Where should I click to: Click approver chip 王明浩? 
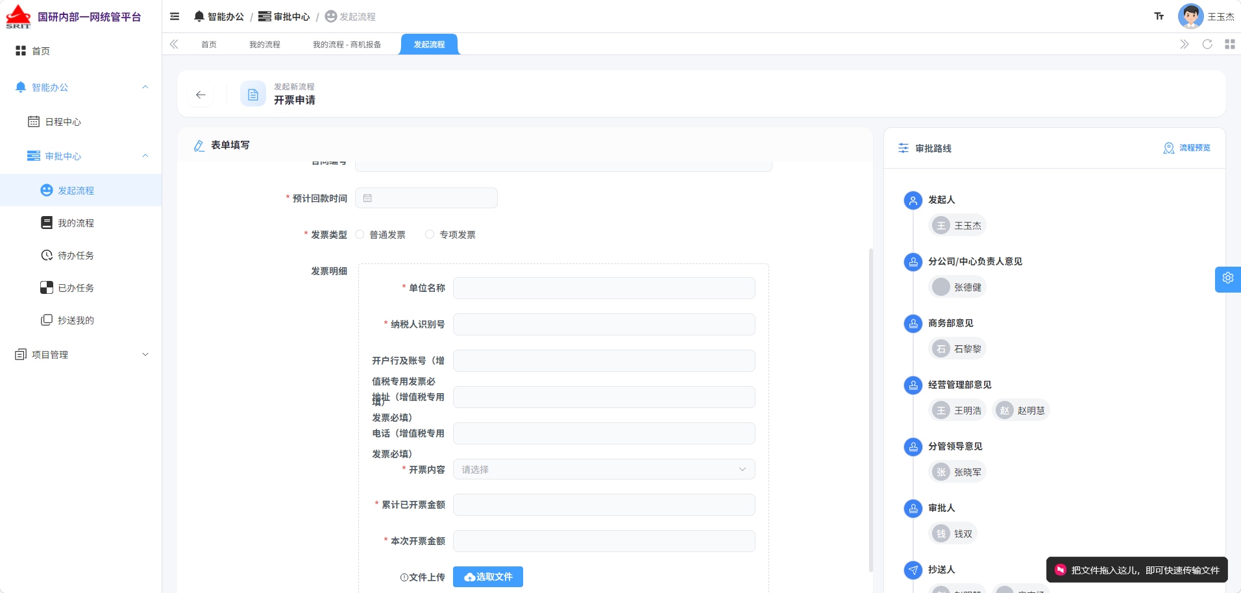tap(957, 410)
